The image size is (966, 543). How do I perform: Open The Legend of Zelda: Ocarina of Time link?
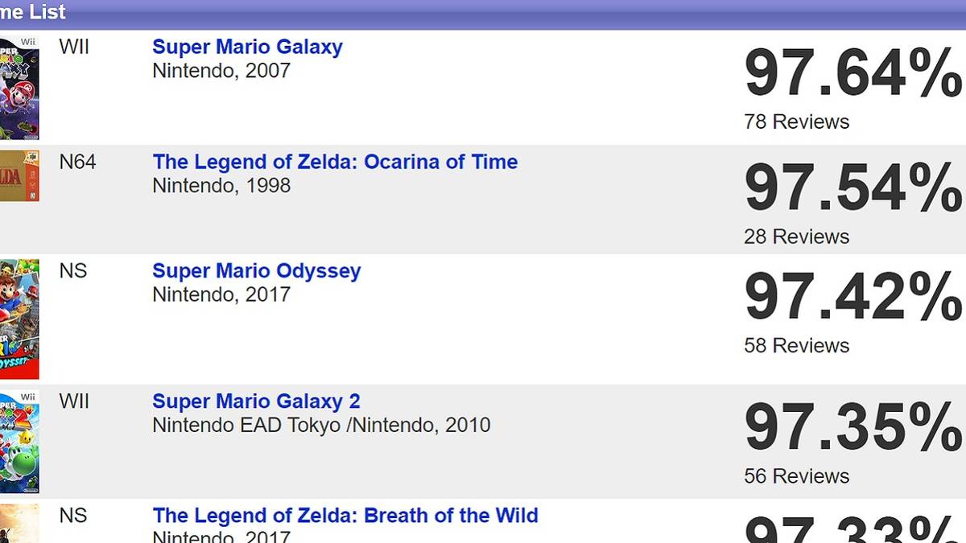pos(335,162)
